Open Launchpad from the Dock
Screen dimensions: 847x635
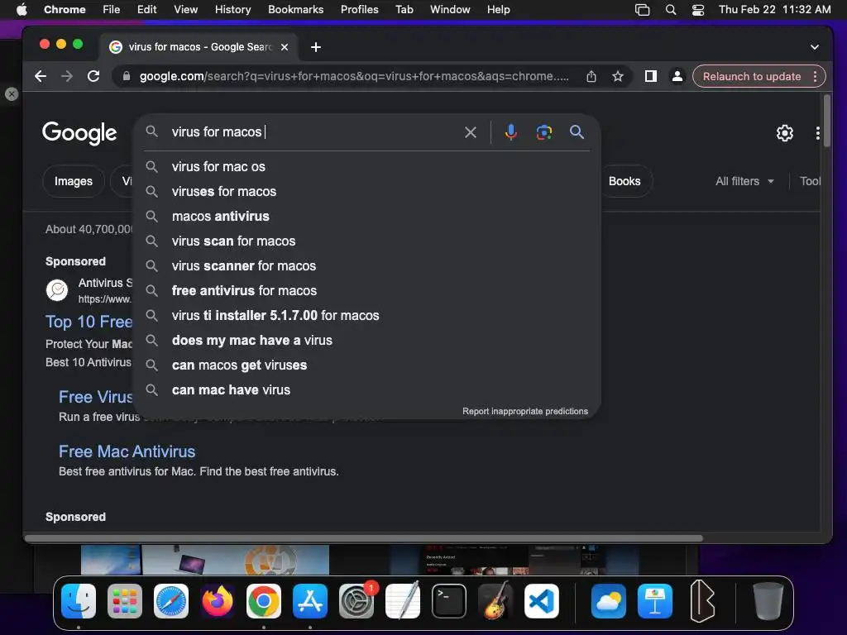[125, 601]
